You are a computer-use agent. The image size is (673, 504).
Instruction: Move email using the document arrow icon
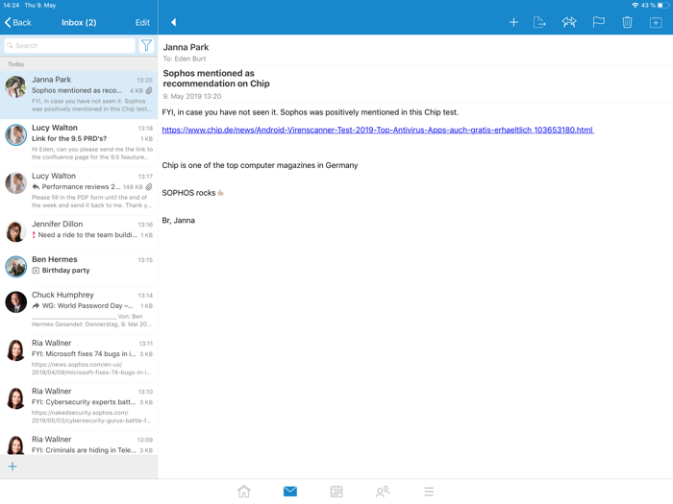coord(539,22)
